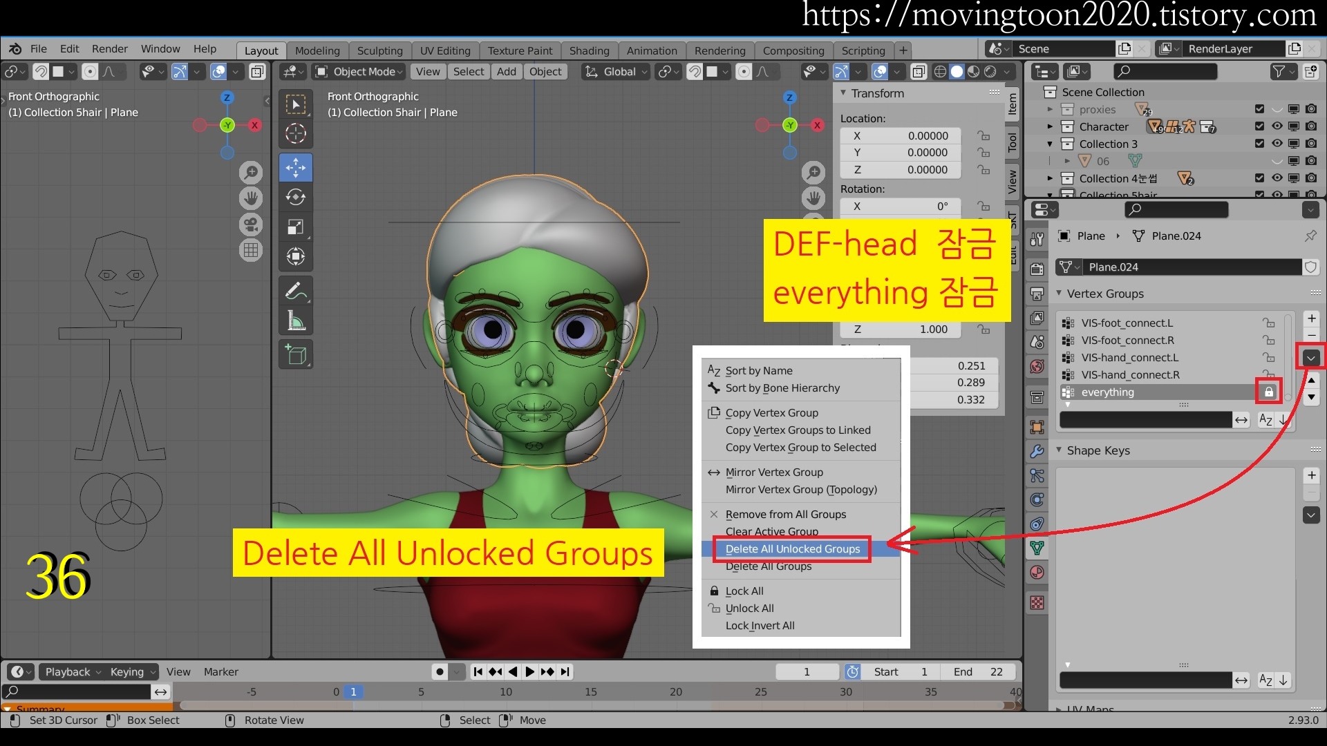Switch to the UV Editing workspace tab
The image size is (1327, 746).
[x=445, y=50]
